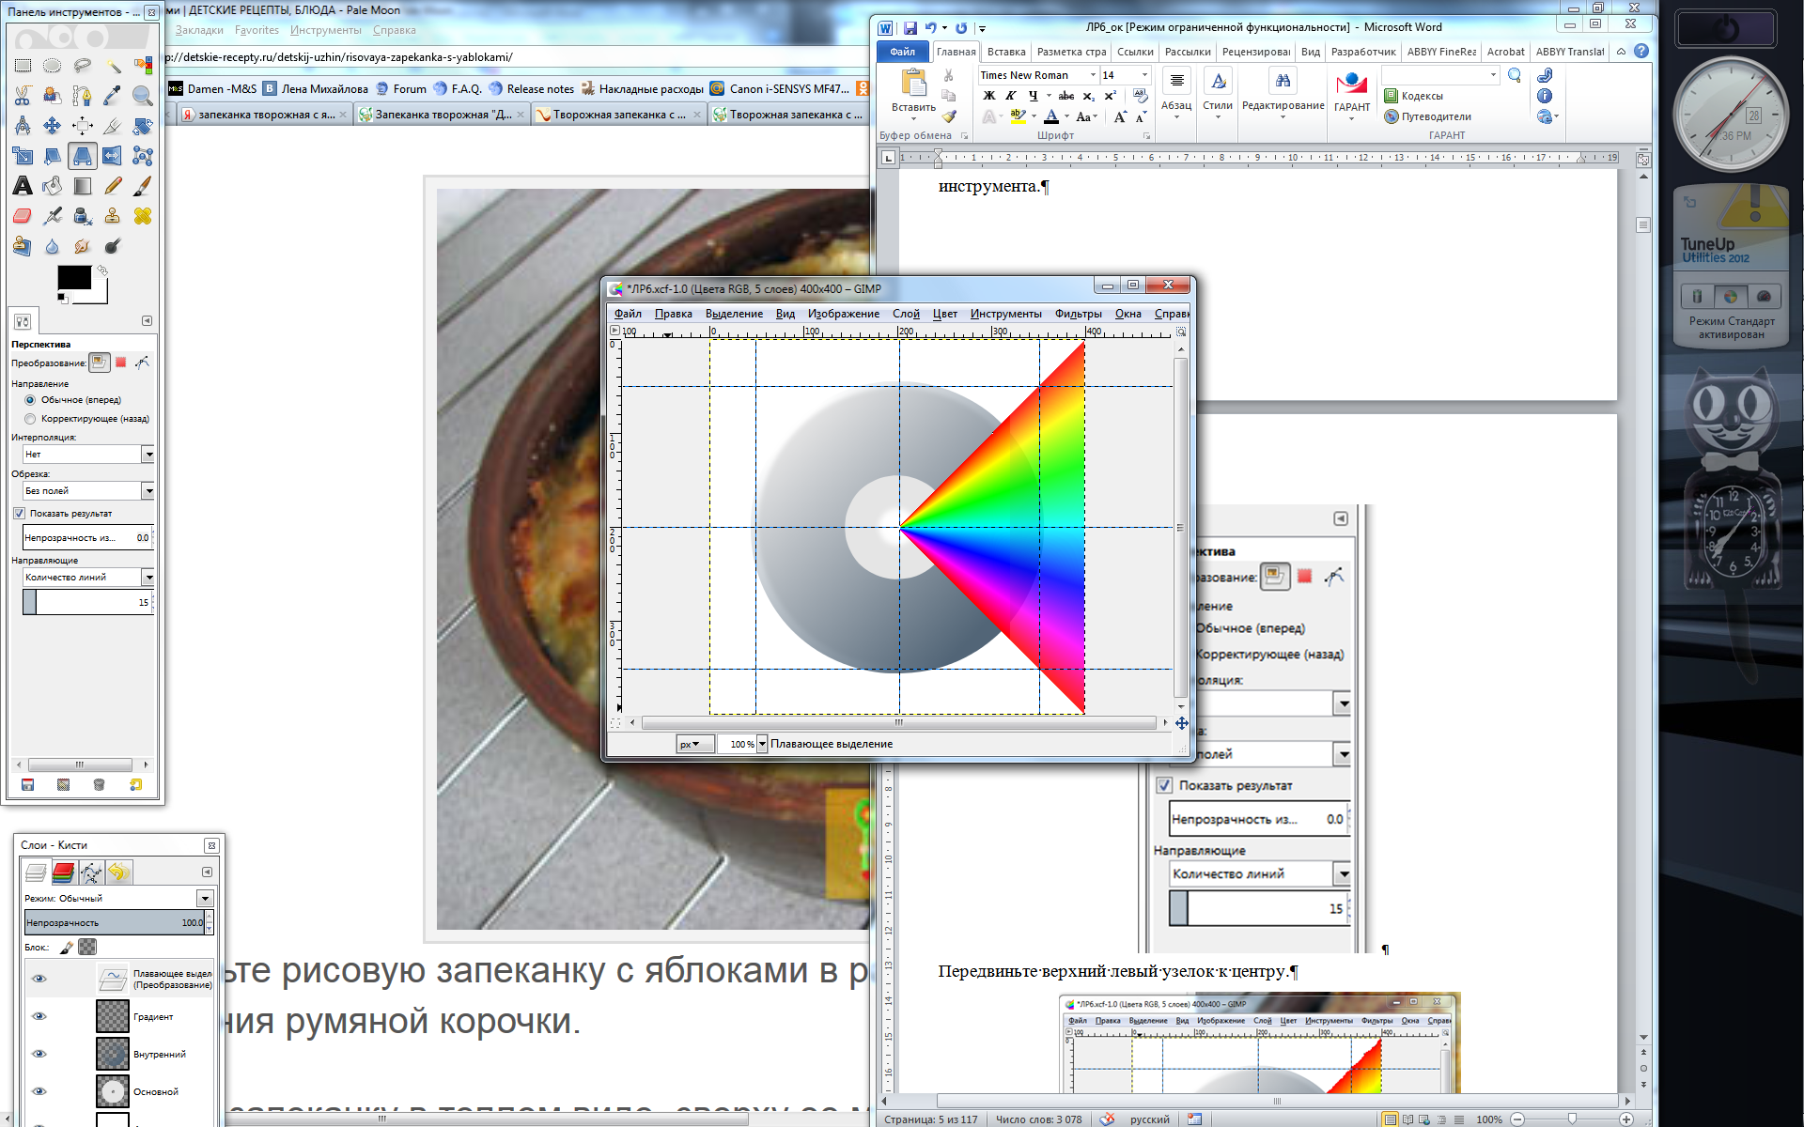
Task: Open layer Режим dropdown in Layers panel
Action: 205,899
